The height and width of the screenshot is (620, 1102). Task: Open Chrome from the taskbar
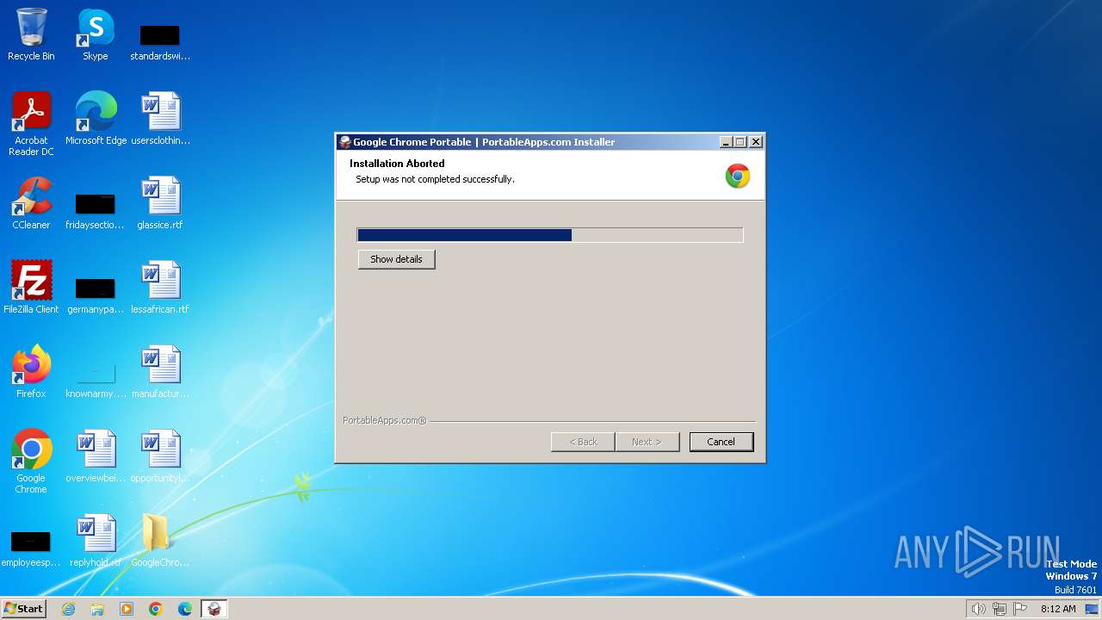pyautogui.click(x=156, y=609)
